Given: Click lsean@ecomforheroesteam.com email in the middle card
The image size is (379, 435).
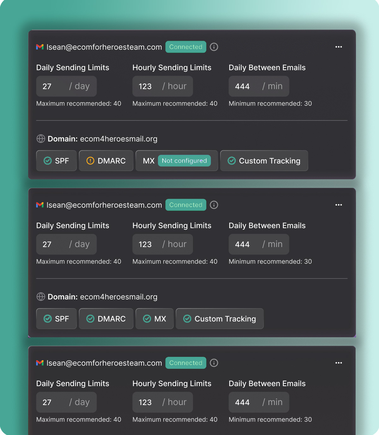Looking at the screenshot, I should (x=104, y=205).
